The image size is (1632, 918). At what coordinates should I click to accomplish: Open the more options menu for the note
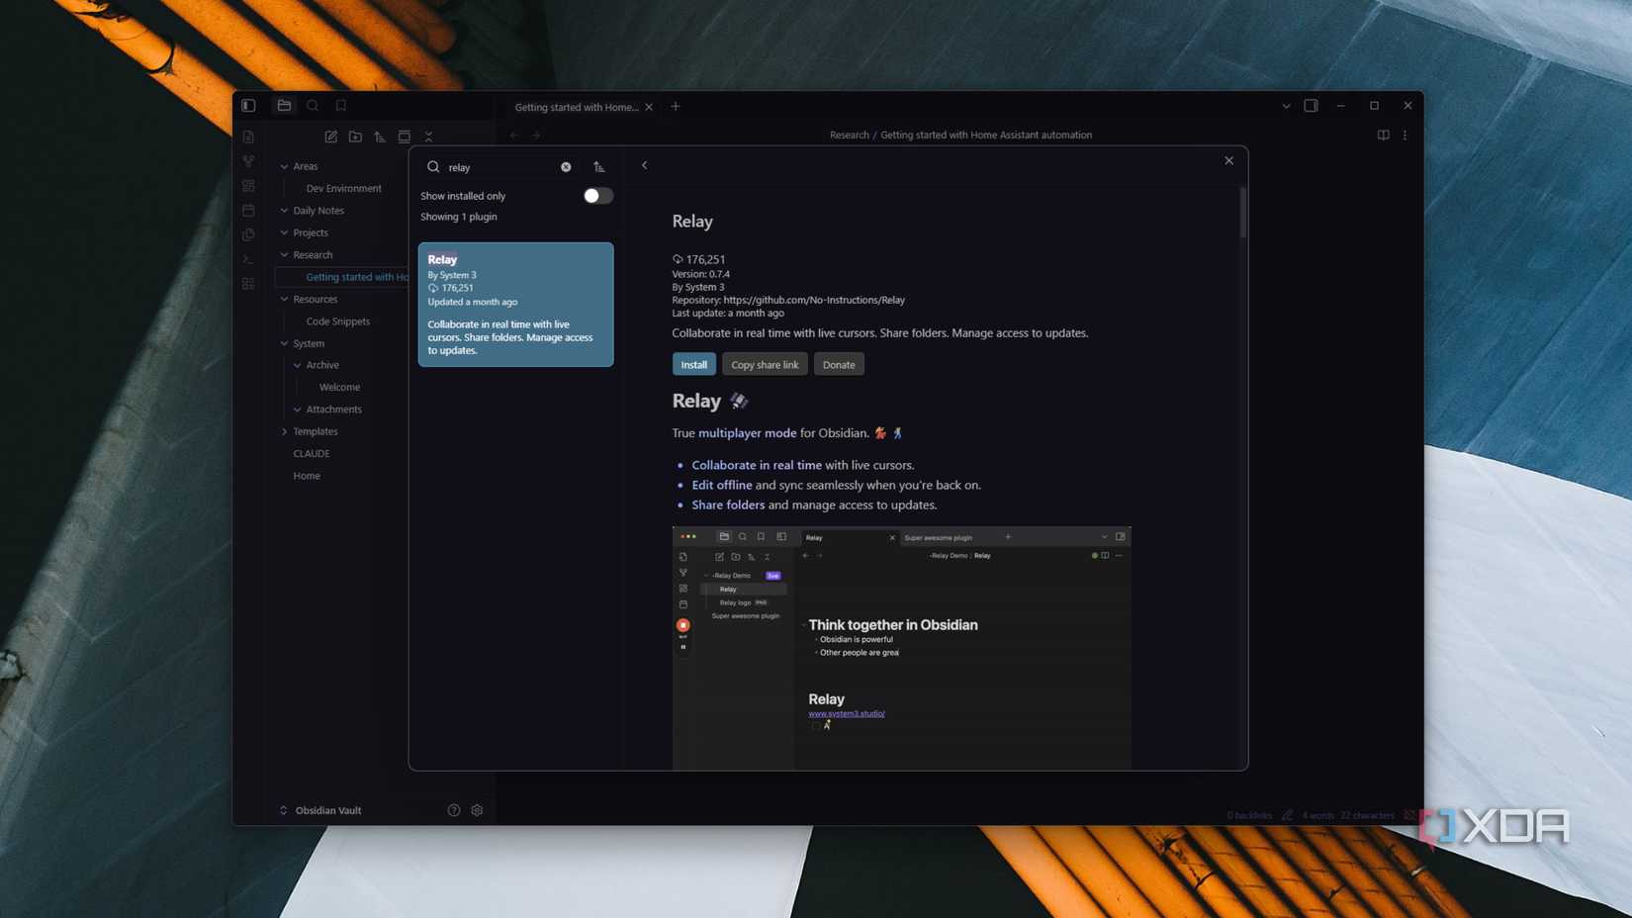pyautogui.click(x=1405, y=135)
